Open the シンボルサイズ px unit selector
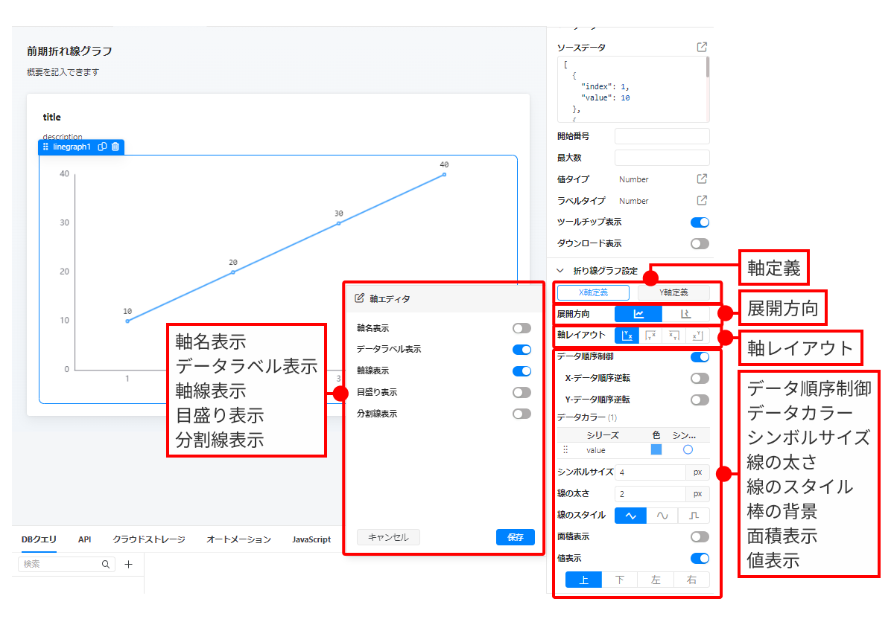The image size is (894, 619). point(697,472)
